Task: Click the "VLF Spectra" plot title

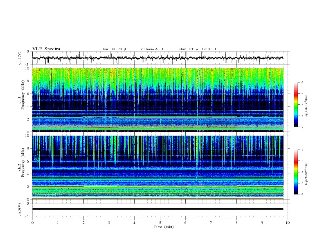Action: [x=46, y=49]
